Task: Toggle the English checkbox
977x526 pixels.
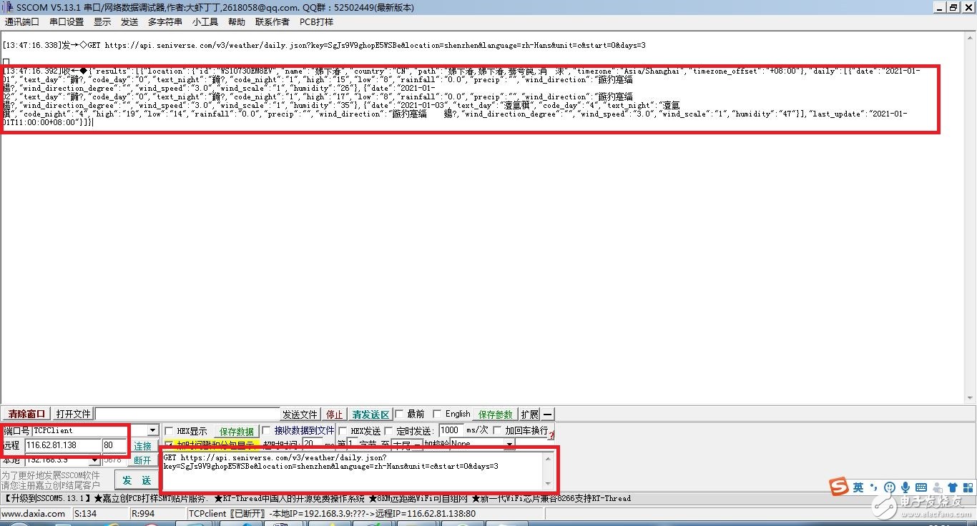Action: click(437, 415)
